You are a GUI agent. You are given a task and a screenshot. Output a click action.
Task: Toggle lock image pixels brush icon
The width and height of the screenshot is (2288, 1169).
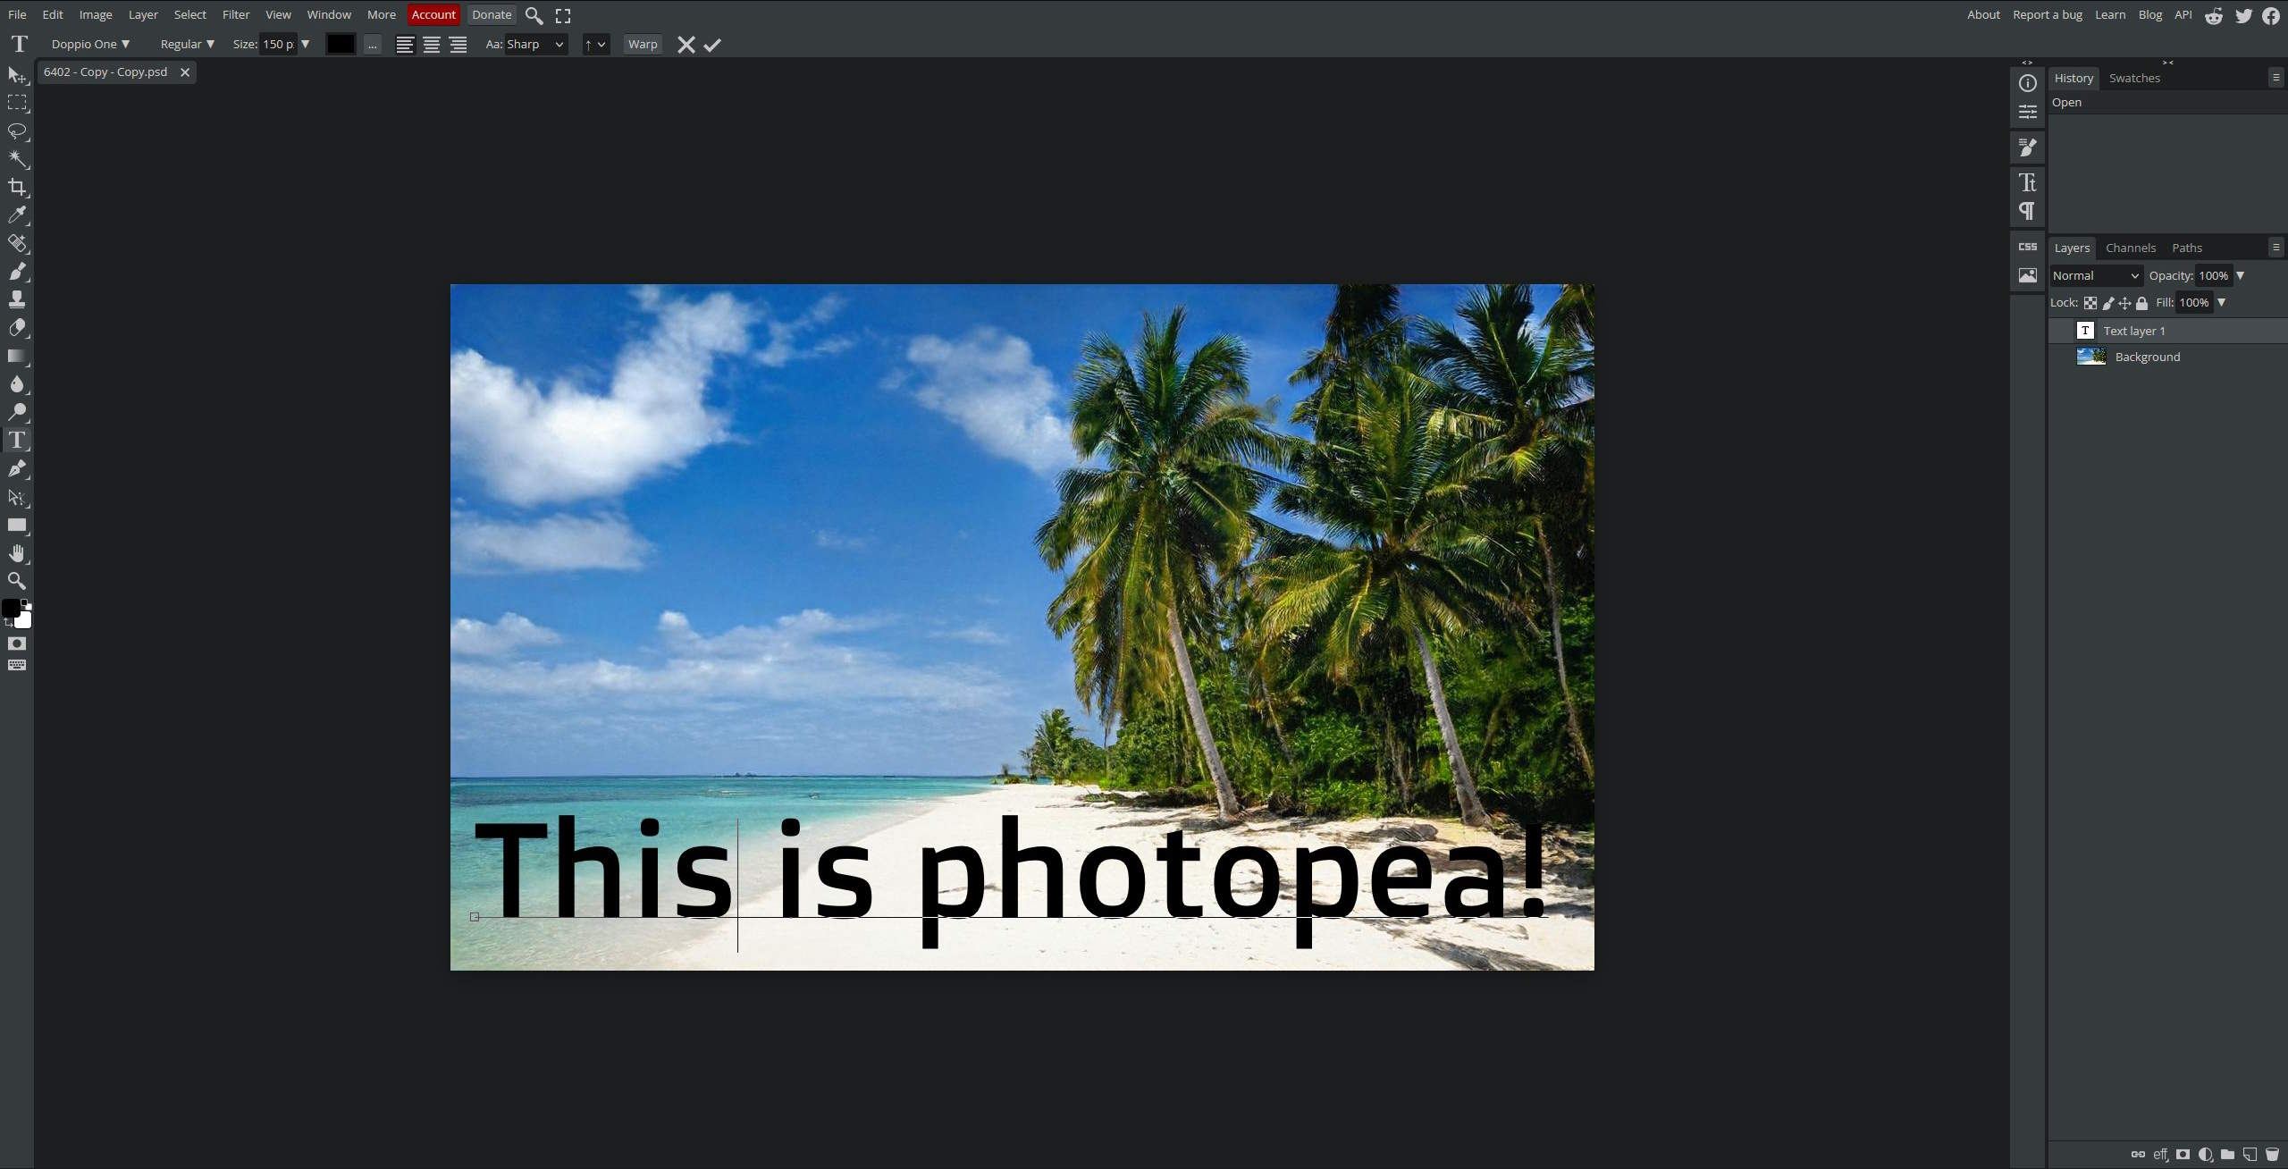point(2108,303)
